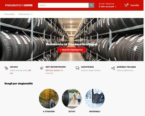Click the PneumaticoSuper logo
Viewport: 145px width, 116px height.
(19, 5)
